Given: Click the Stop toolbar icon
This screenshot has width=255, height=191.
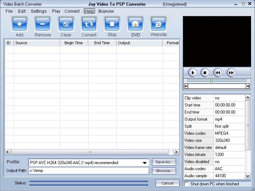Looking at the screenshot, I should coord(112,24).
